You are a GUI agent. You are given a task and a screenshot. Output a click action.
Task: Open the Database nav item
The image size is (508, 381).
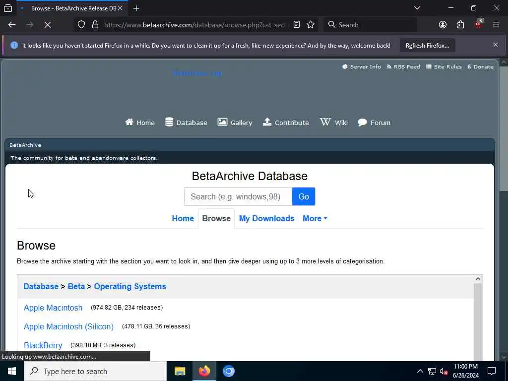tap(186, 123)
